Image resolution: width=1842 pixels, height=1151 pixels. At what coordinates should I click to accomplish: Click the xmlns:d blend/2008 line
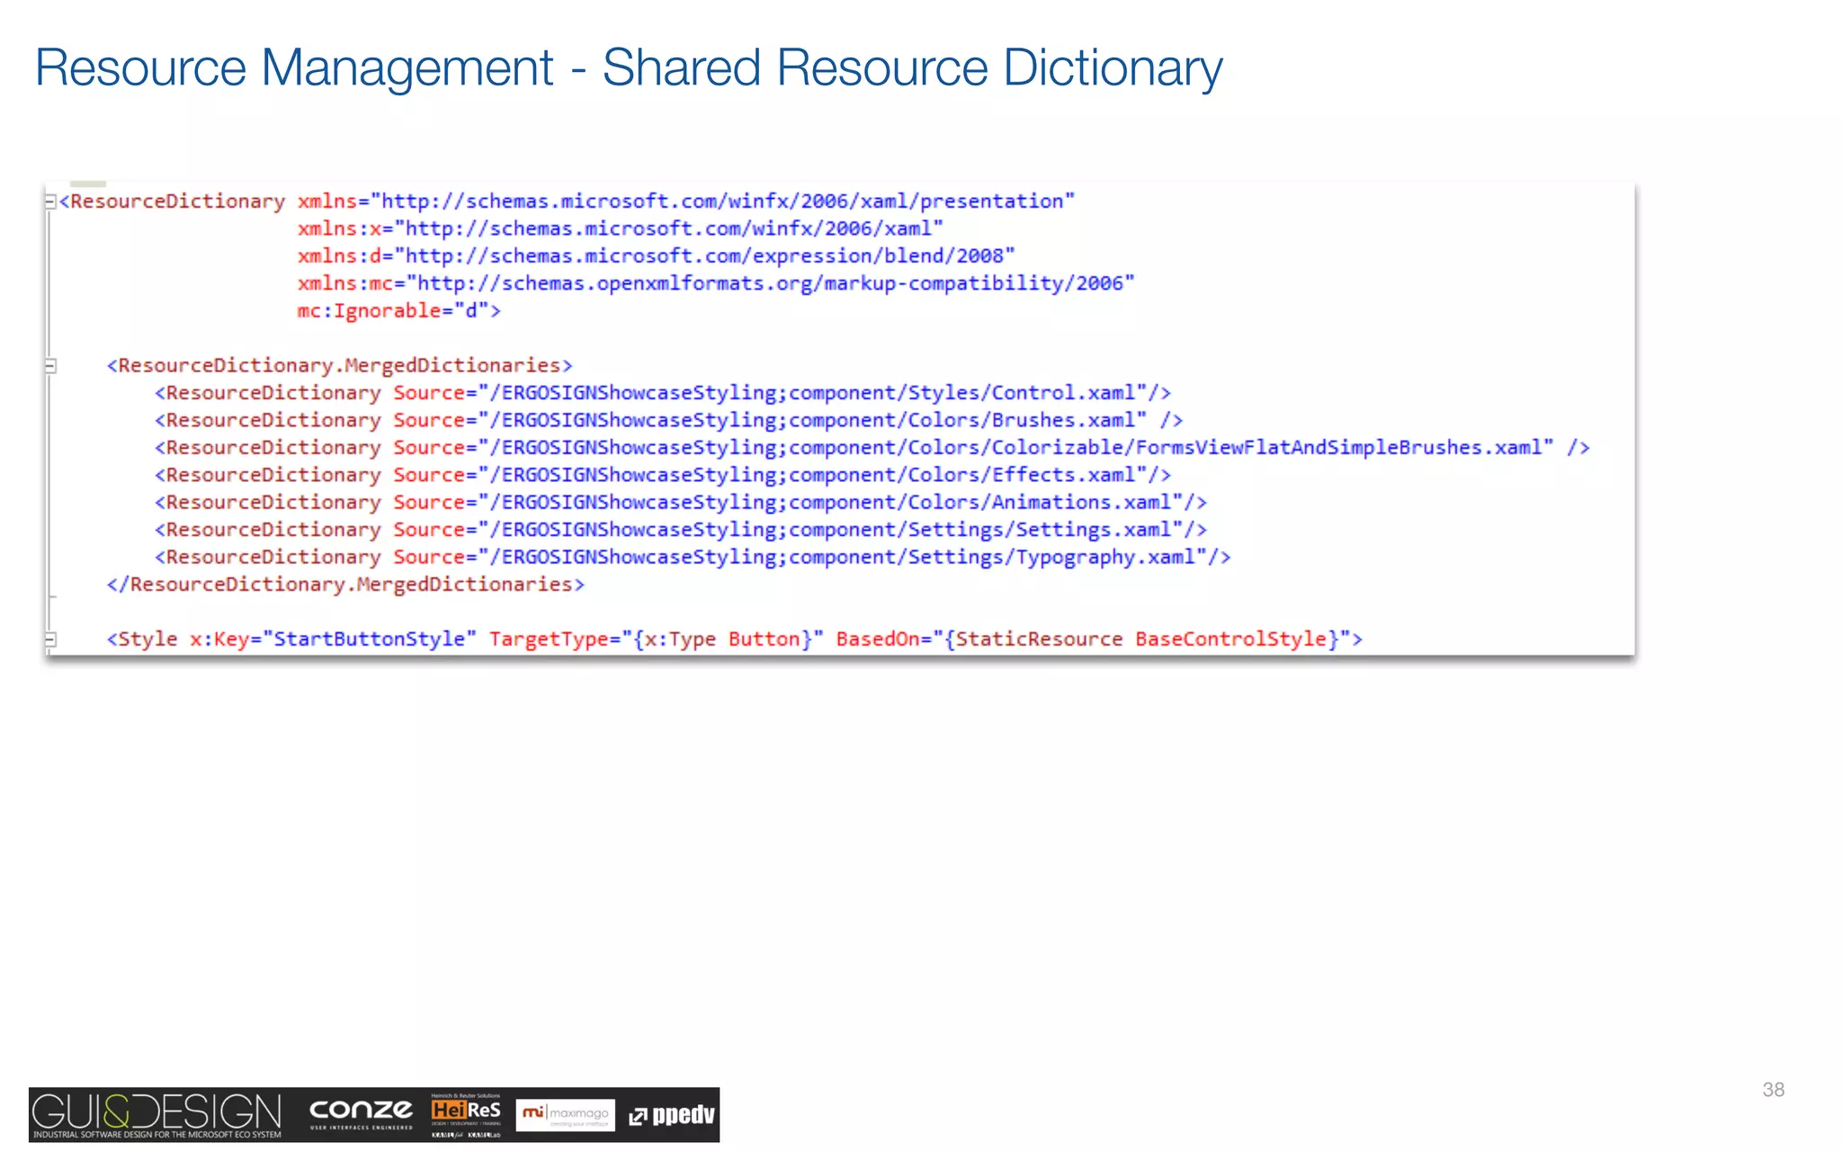(x=657, y=256)
